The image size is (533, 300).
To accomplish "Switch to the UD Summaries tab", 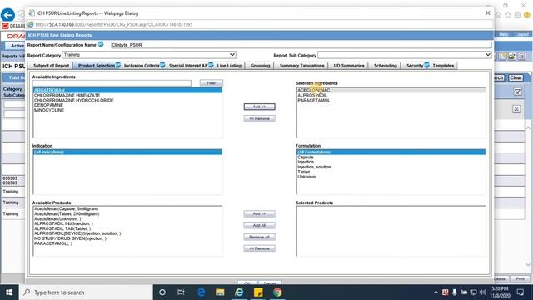I will coord(349,66).
